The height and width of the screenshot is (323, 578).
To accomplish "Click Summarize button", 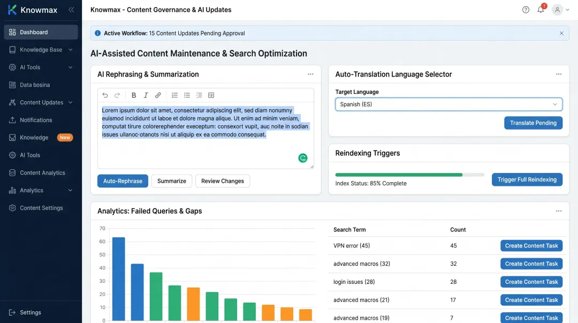I will tap(172, 181).
